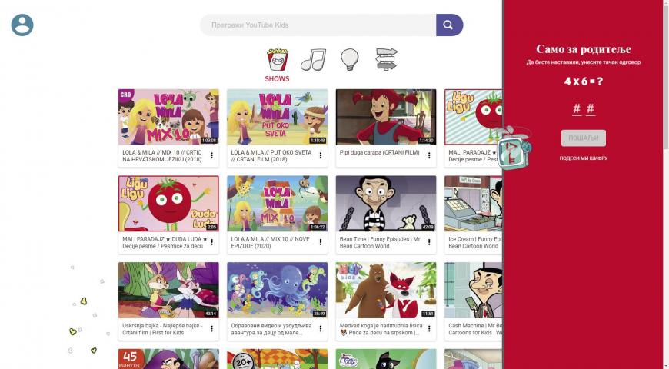Open options for Uskršnja bajka video
Viewport: 669px width, 369px height.
pyautogui.click(x=211, y=329)
